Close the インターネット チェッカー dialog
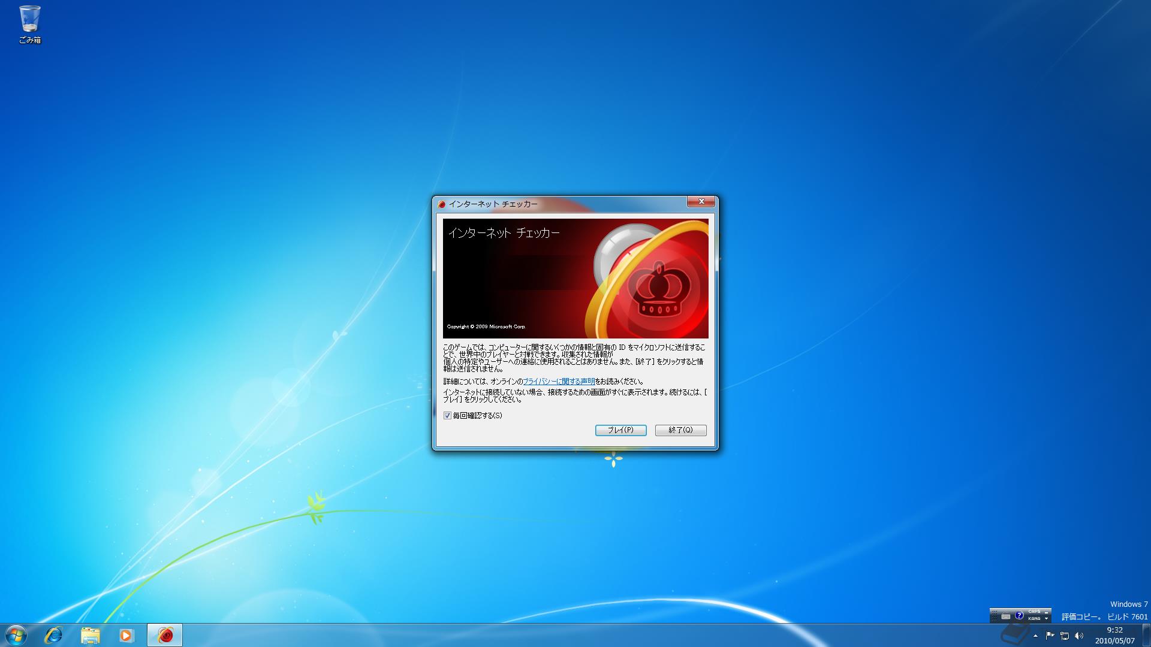 701,202
